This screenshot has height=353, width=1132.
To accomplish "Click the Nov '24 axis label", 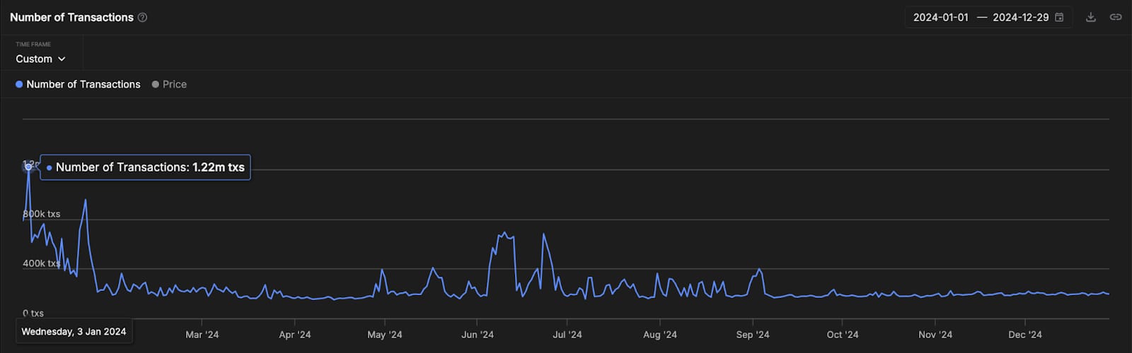I will [x=935, y=335].
